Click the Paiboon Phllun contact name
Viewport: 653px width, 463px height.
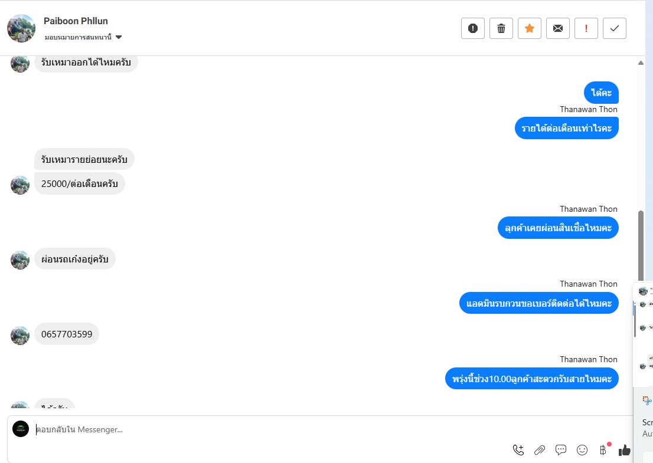[76, 21]
